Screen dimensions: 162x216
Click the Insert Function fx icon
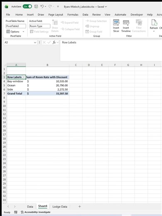pyautogui.click(x=54, y=42)
